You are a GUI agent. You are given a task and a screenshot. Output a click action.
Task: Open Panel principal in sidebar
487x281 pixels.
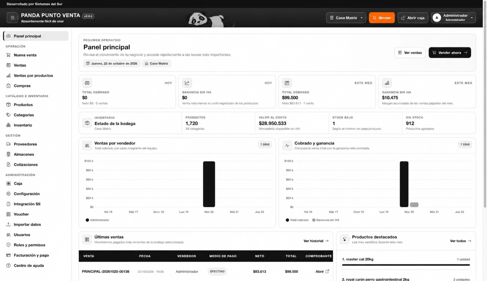click(36, 36)
